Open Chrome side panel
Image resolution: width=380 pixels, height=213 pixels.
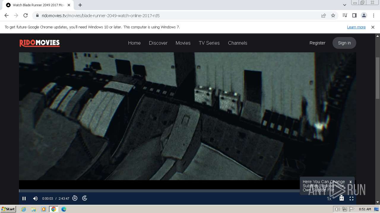354,15
